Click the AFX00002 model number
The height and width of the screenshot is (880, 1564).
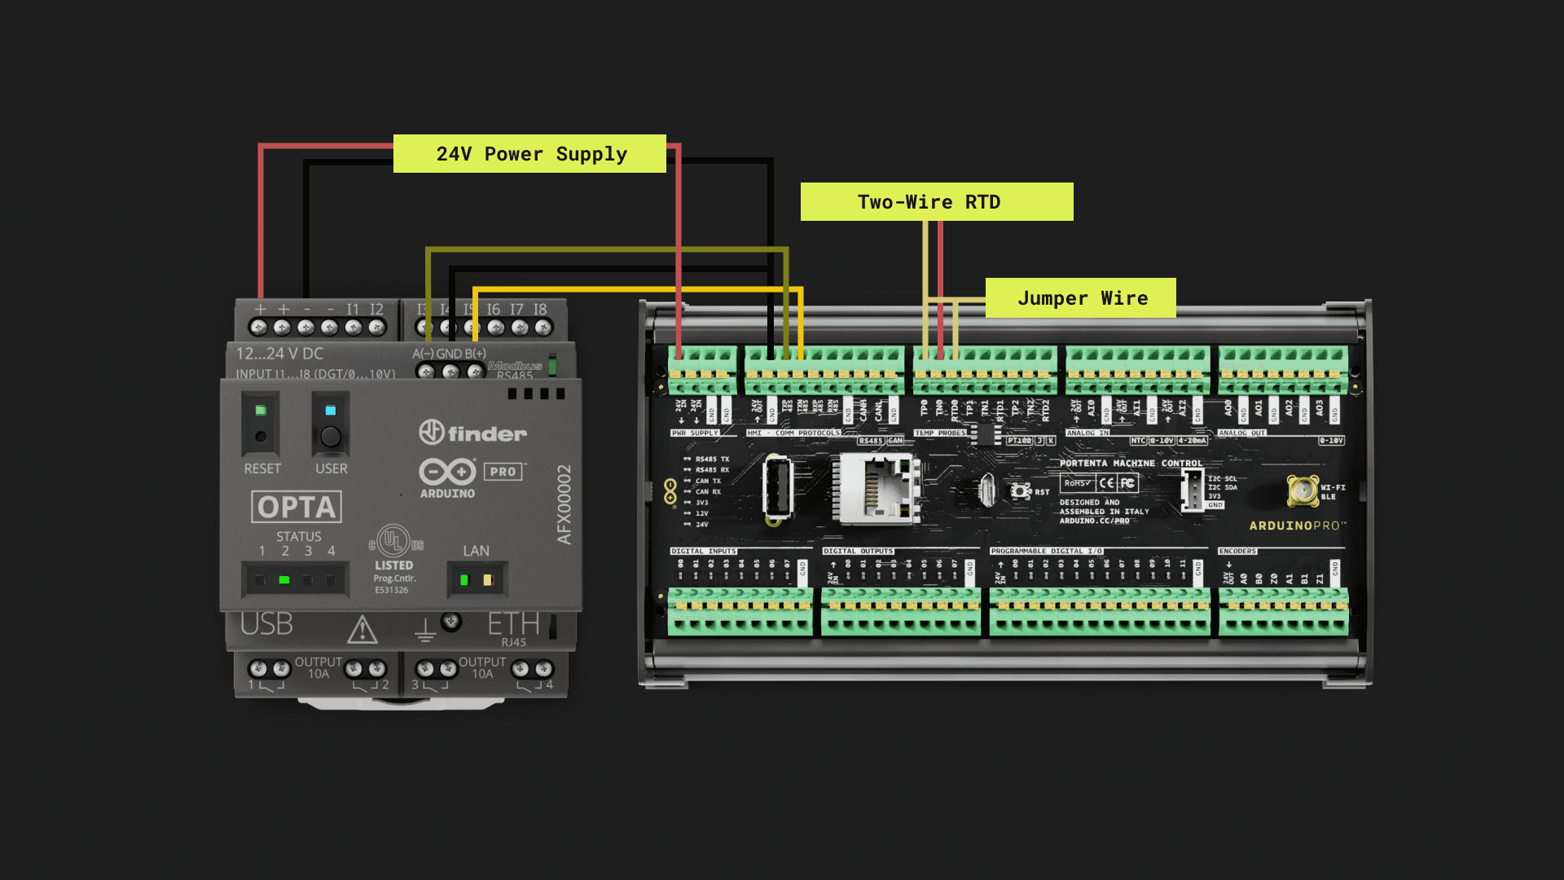point(565,504)
